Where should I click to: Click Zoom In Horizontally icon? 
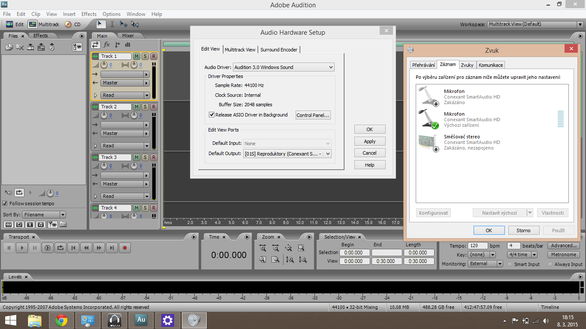[263, 248]
